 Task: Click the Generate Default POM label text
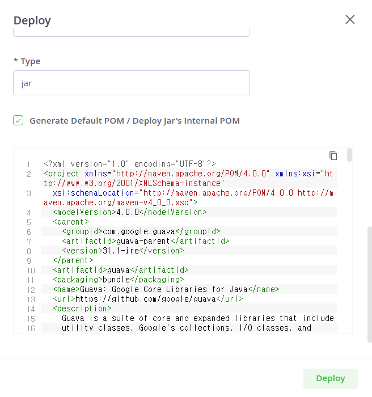pyautogui.click(x=135, y=121)
